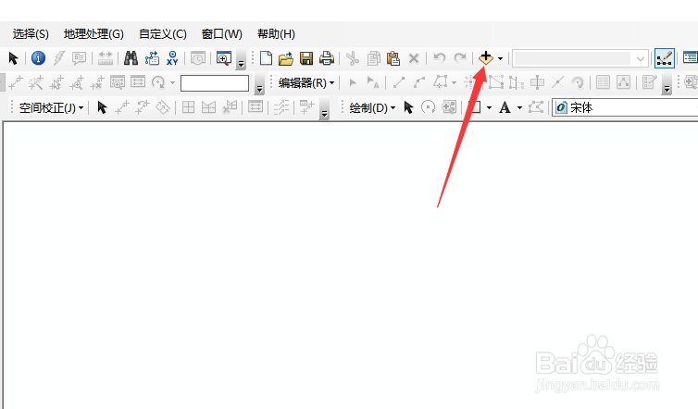The image size is (698, 409).
Task: Click the Cut scissors icon
Action: click(x=353, y=58)
